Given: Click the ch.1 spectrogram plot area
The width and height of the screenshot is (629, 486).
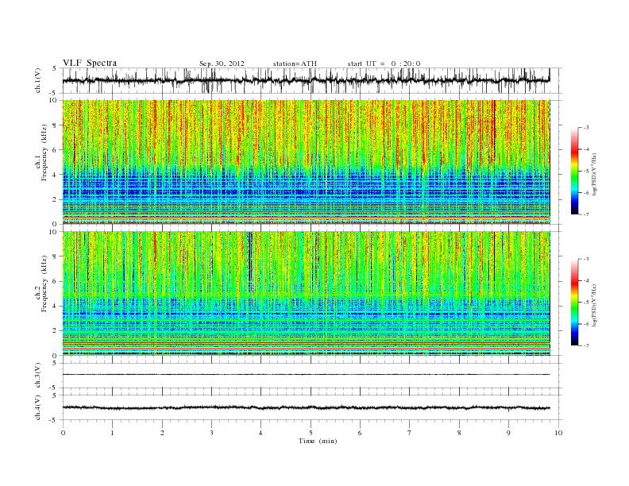Looking at the screenshot, I should click(306, 162).
